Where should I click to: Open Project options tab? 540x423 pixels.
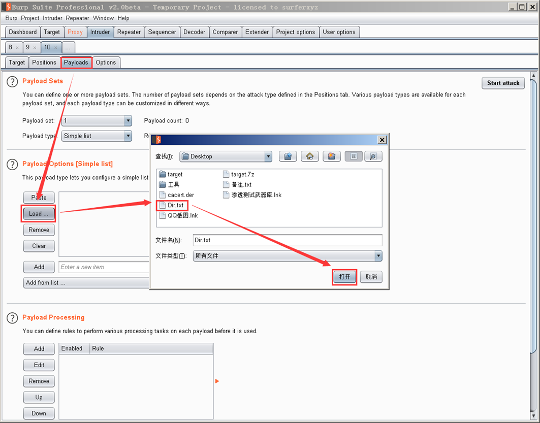coord(296,32)
